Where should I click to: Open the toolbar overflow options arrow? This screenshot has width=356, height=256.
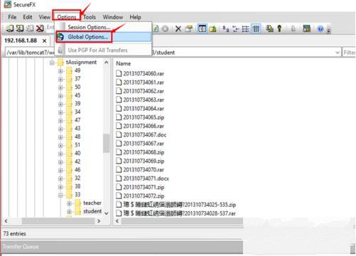point(328,31)
